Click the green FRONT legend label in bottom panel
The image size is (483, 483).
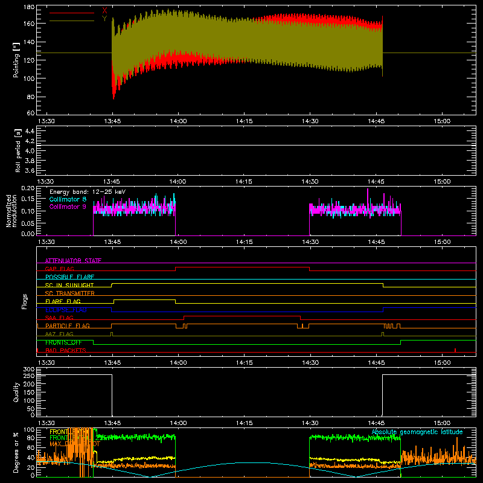pyautogui.click(x=59, y=438)
